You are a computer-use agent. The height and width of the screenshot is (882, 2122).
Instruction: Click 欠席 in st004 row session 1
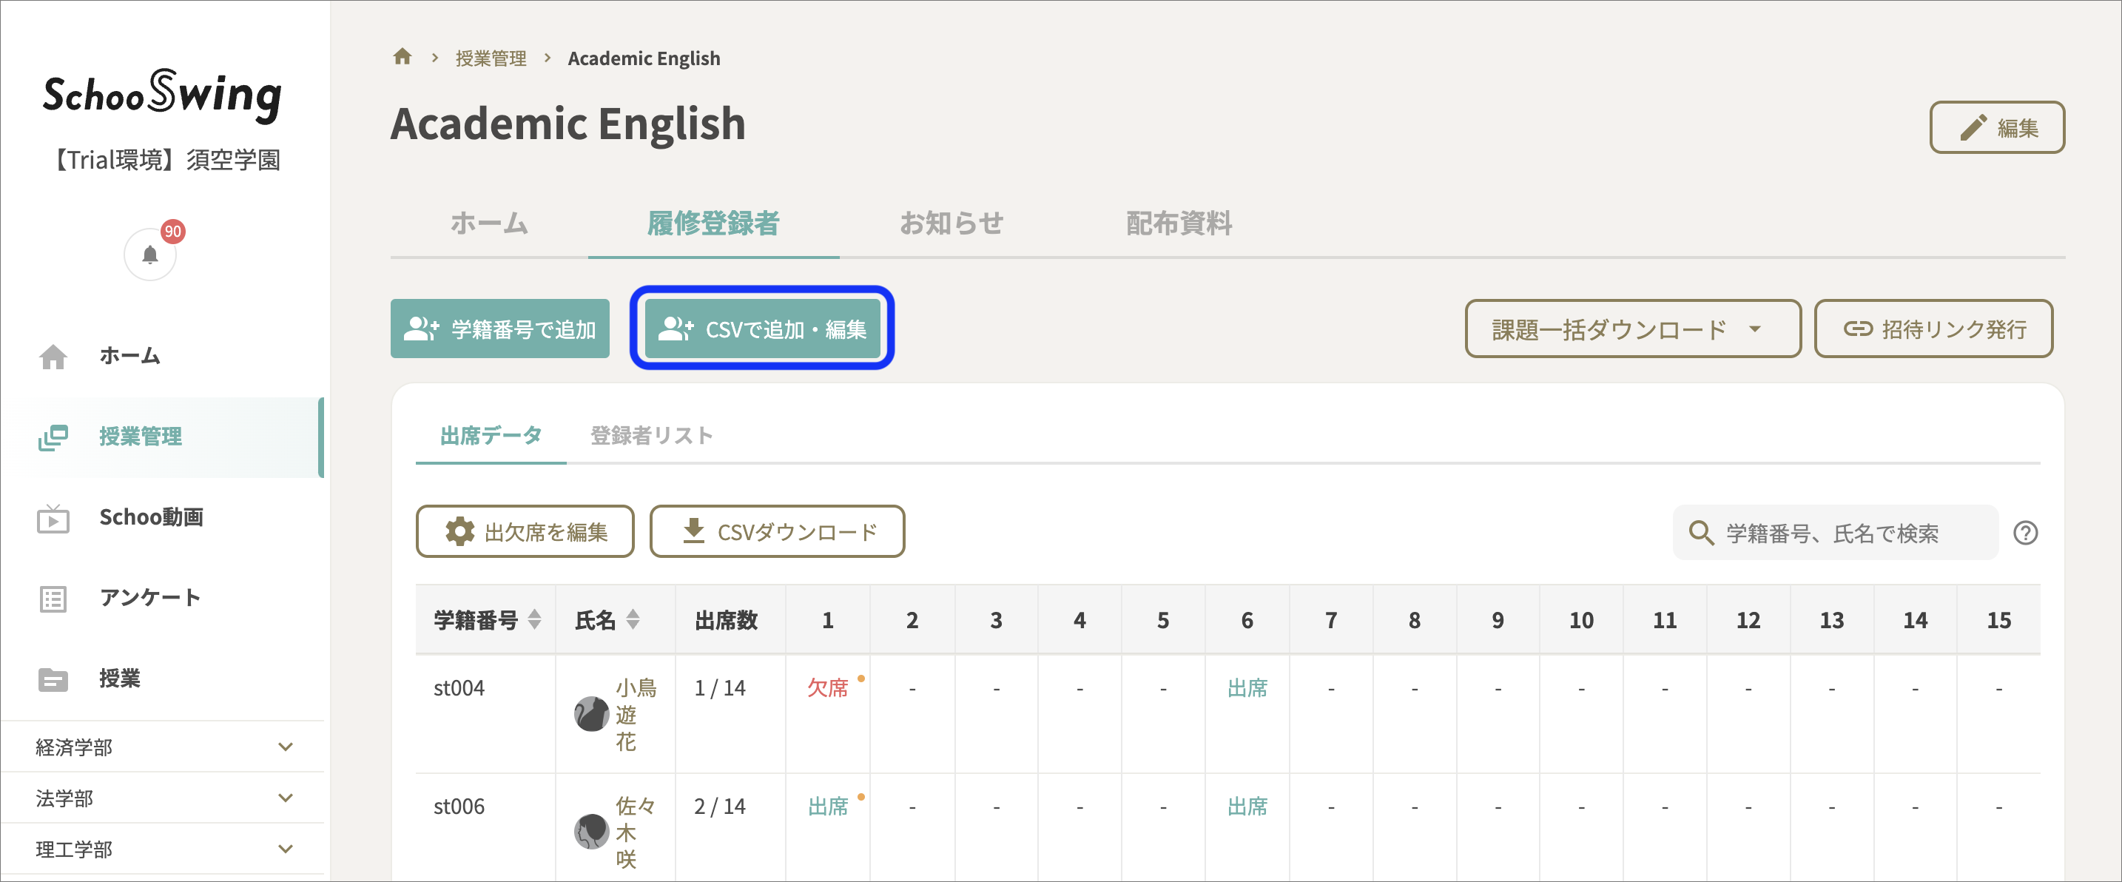827,687
